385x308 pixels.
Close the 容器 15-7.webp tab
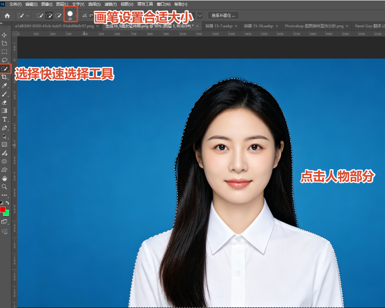pyautogui.click(x=236, y=26)
